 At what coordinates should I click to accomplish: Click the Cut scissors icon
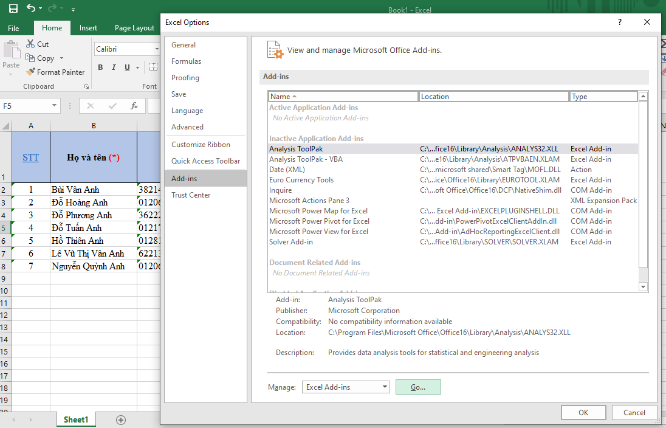coord(30,44)
